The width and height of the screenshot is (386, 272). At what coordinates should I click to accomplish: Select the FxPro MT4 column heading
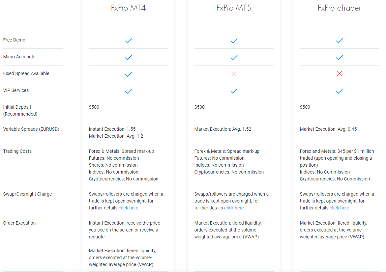pyautogui.click(x=128, y=8)
